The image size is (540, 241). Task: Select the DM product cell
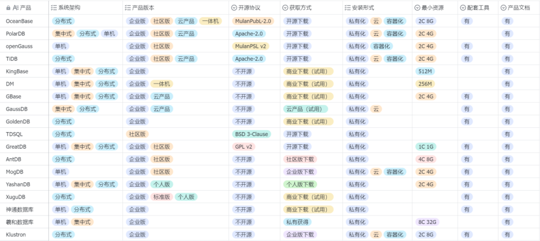24,84
